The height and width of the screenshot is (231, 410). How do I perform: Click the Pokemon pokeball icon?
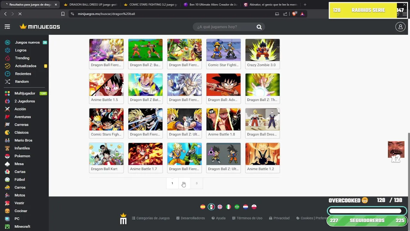7,156
